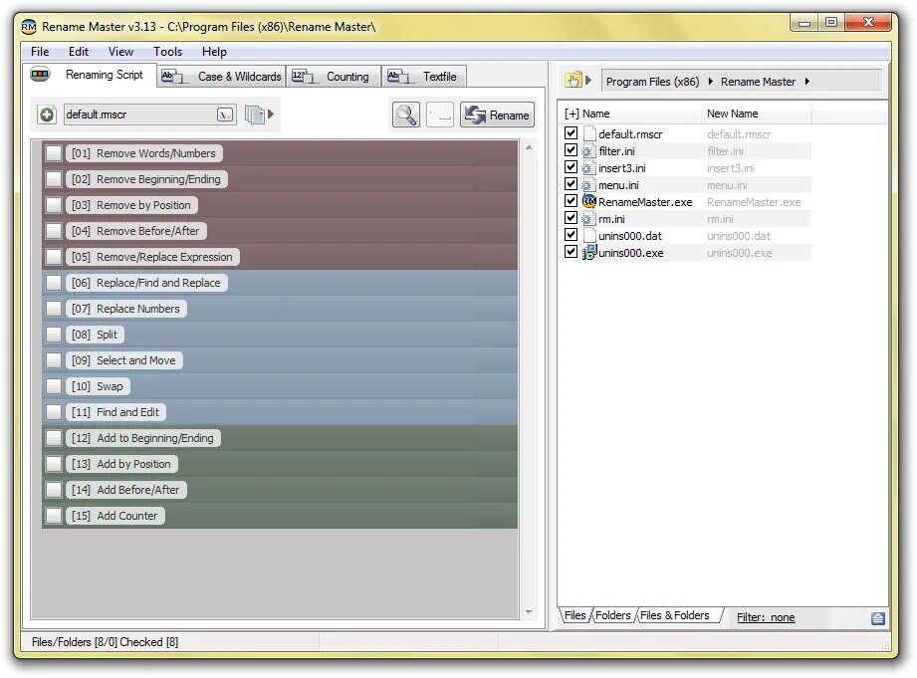
Task: Uncheck the RenameMaster.exe file checkbox
Action: click(571, 201)
